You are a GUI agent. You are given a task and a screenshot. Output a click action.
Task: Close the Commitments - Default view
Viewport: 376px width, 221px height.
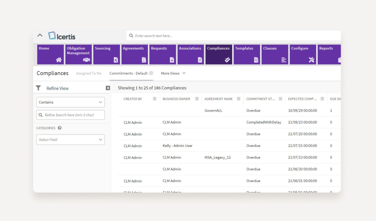tap(151, 73)
